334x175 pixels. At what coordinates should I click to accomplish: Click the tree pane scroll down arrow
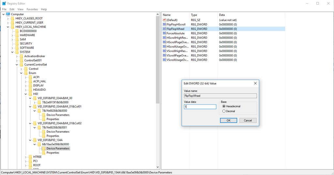pos(158,167)
